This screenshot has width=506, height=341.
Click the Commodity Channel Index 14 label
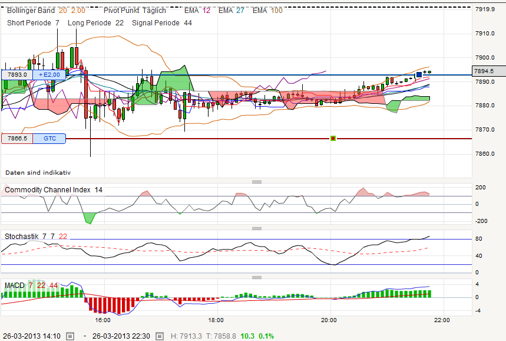point(54,190)
